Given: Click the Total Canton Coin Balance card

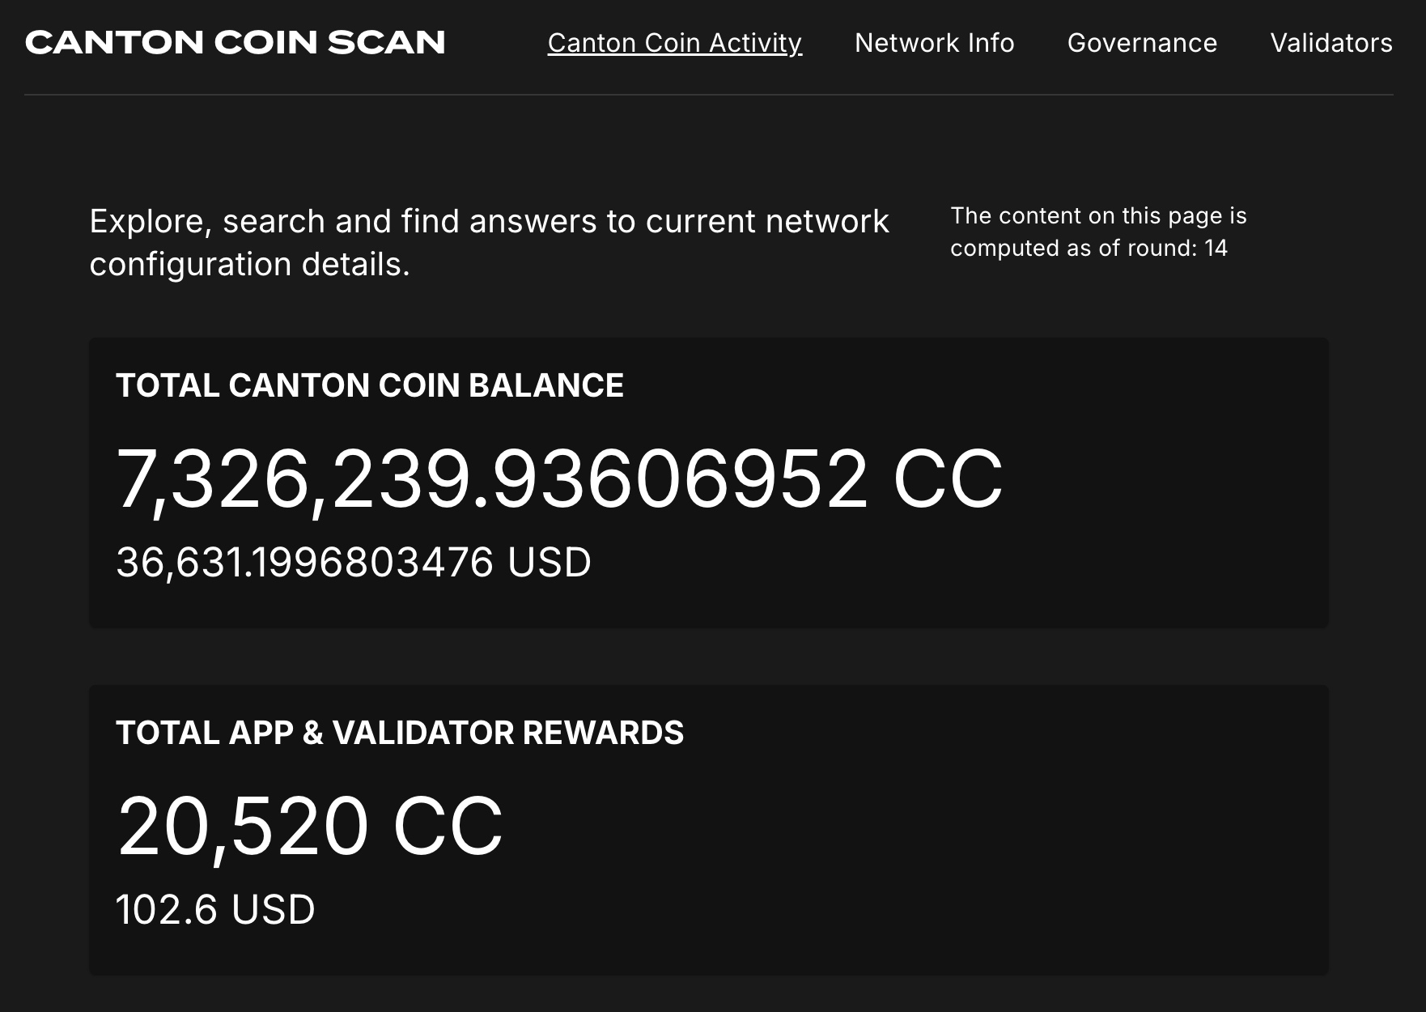Looking at the screenshot, I should click(x=711, y=482).
